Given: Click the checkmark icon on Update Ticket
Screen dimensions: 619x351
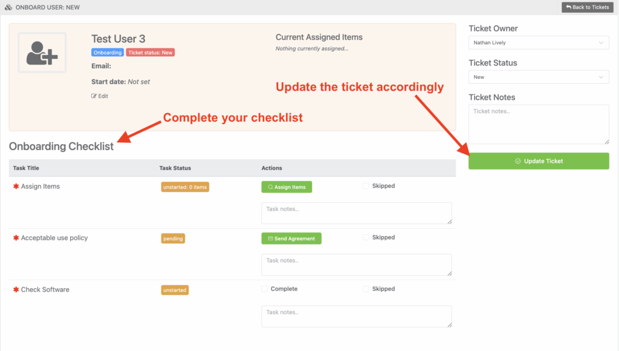Looking at the screenshot, I should tap(517, 161).
